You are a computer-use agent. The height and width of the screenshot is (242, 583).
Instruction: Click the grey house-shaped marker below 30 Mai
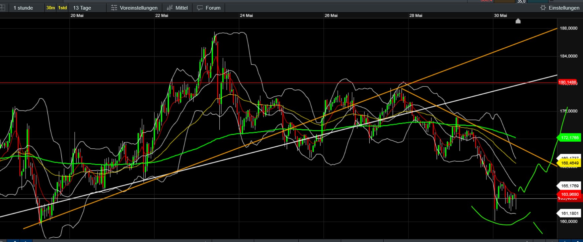point(518,21)
